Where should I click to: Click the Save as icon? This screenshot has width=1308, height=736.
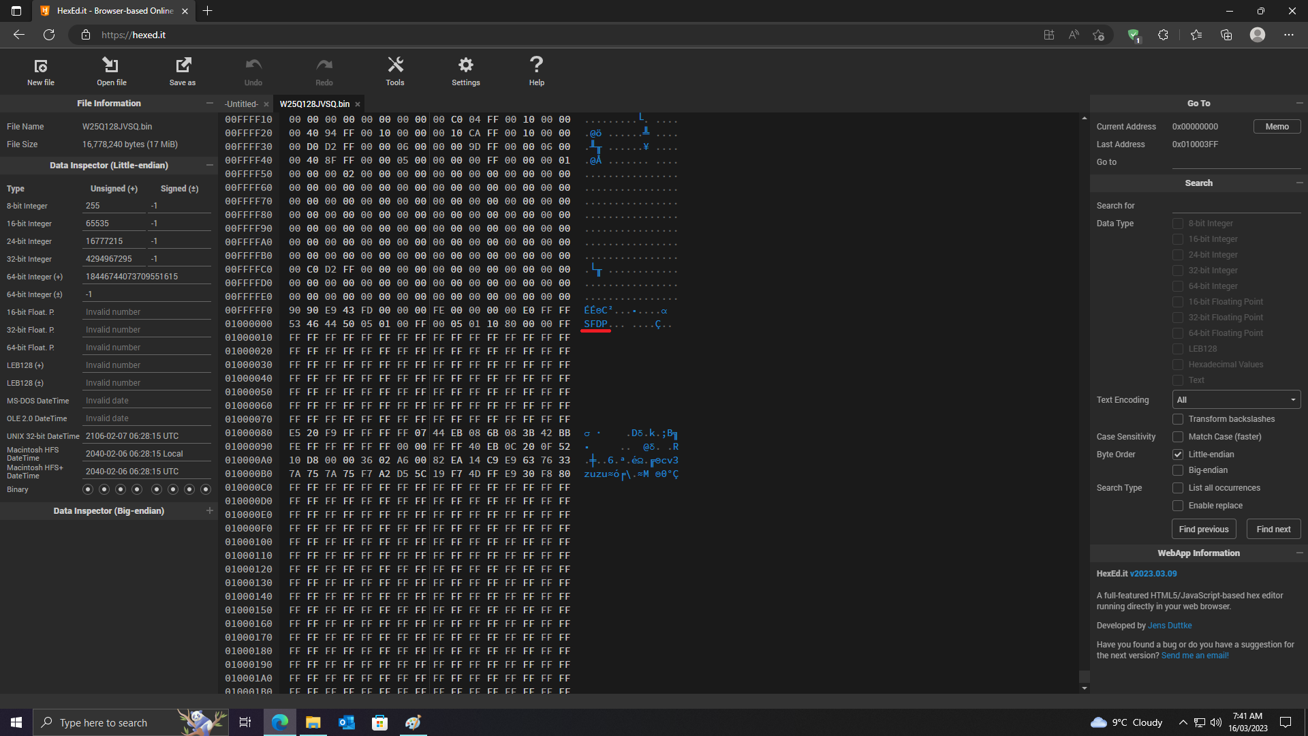pyautogui.click(x=183, y=66)
